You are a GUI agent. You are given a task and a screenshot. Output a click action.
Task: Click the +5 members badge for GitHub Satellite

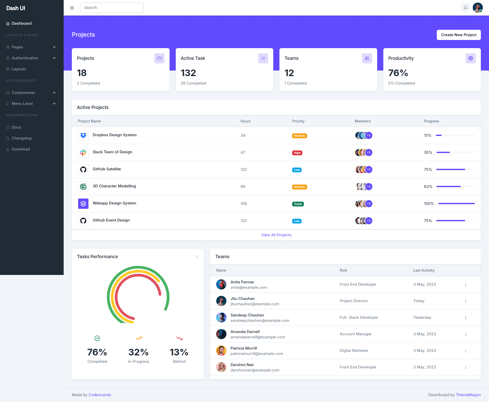pos(369,170)
